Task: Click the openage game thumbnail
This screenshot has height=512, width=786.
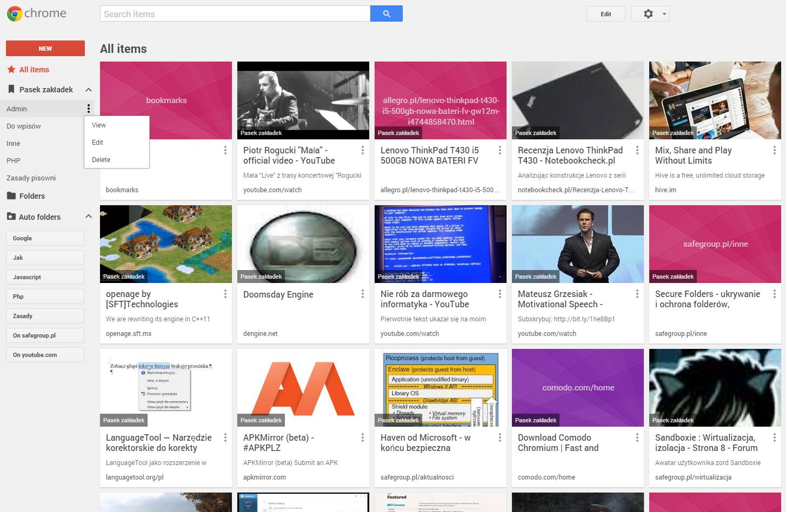Action: 166,244
